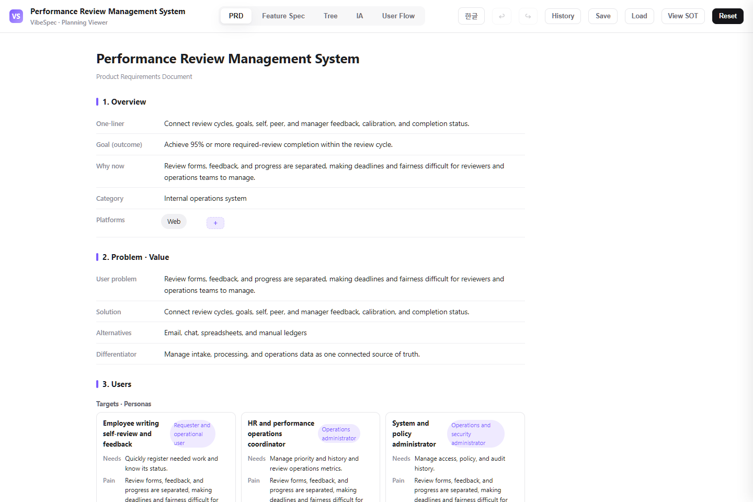This screenshot has height=502, width=753.
Task: Click 'Manage access, policy, and audit history'
Action: pyautogui.click(x=460, y=464)
